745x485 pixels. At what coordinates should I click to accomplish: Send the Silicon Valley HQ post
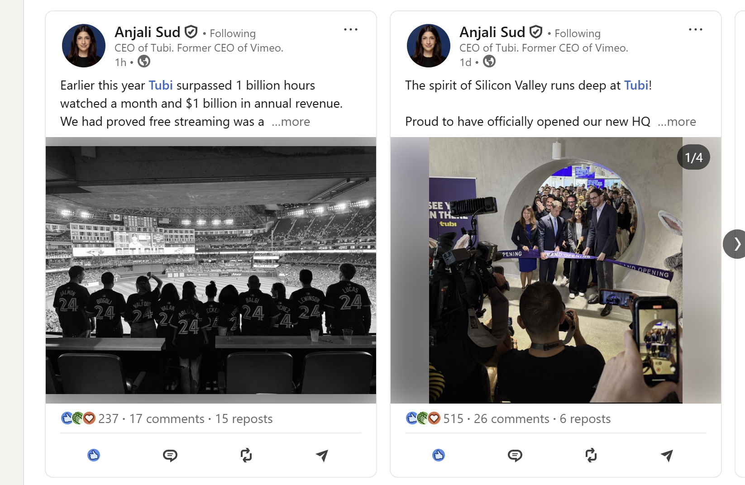pos(667,455)
